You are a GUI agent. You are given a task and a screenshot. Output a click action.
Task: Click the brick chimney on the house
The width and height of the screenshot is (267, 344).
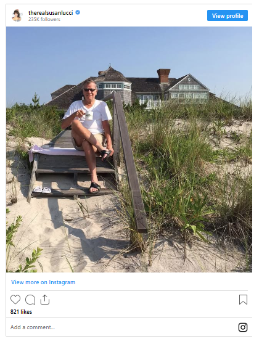pos(163,76)
